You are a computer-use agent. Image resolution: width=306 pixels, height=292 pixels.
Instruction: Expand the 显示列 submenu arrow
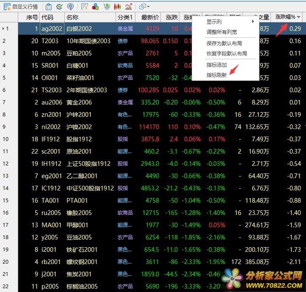pos(253,22)
